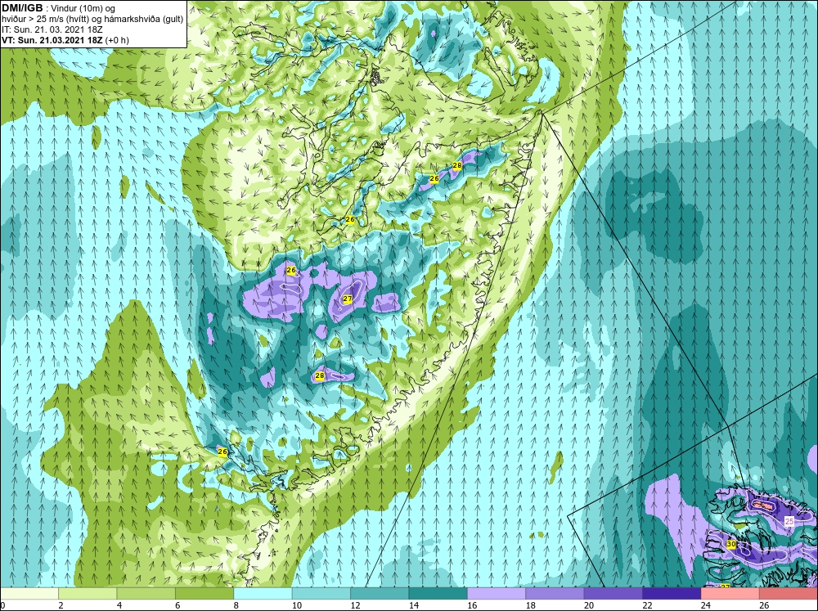Viewport: 818px width, 611px height.
Task: Click the yellow '30' maximum gust label
Action: click(x=730, y=544)
